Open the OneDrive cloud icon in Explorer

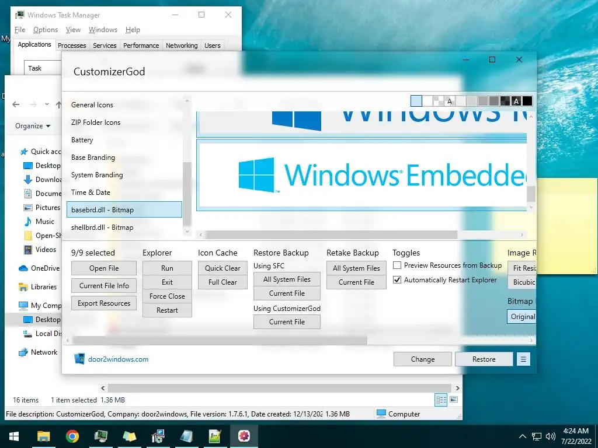point(23,268)
